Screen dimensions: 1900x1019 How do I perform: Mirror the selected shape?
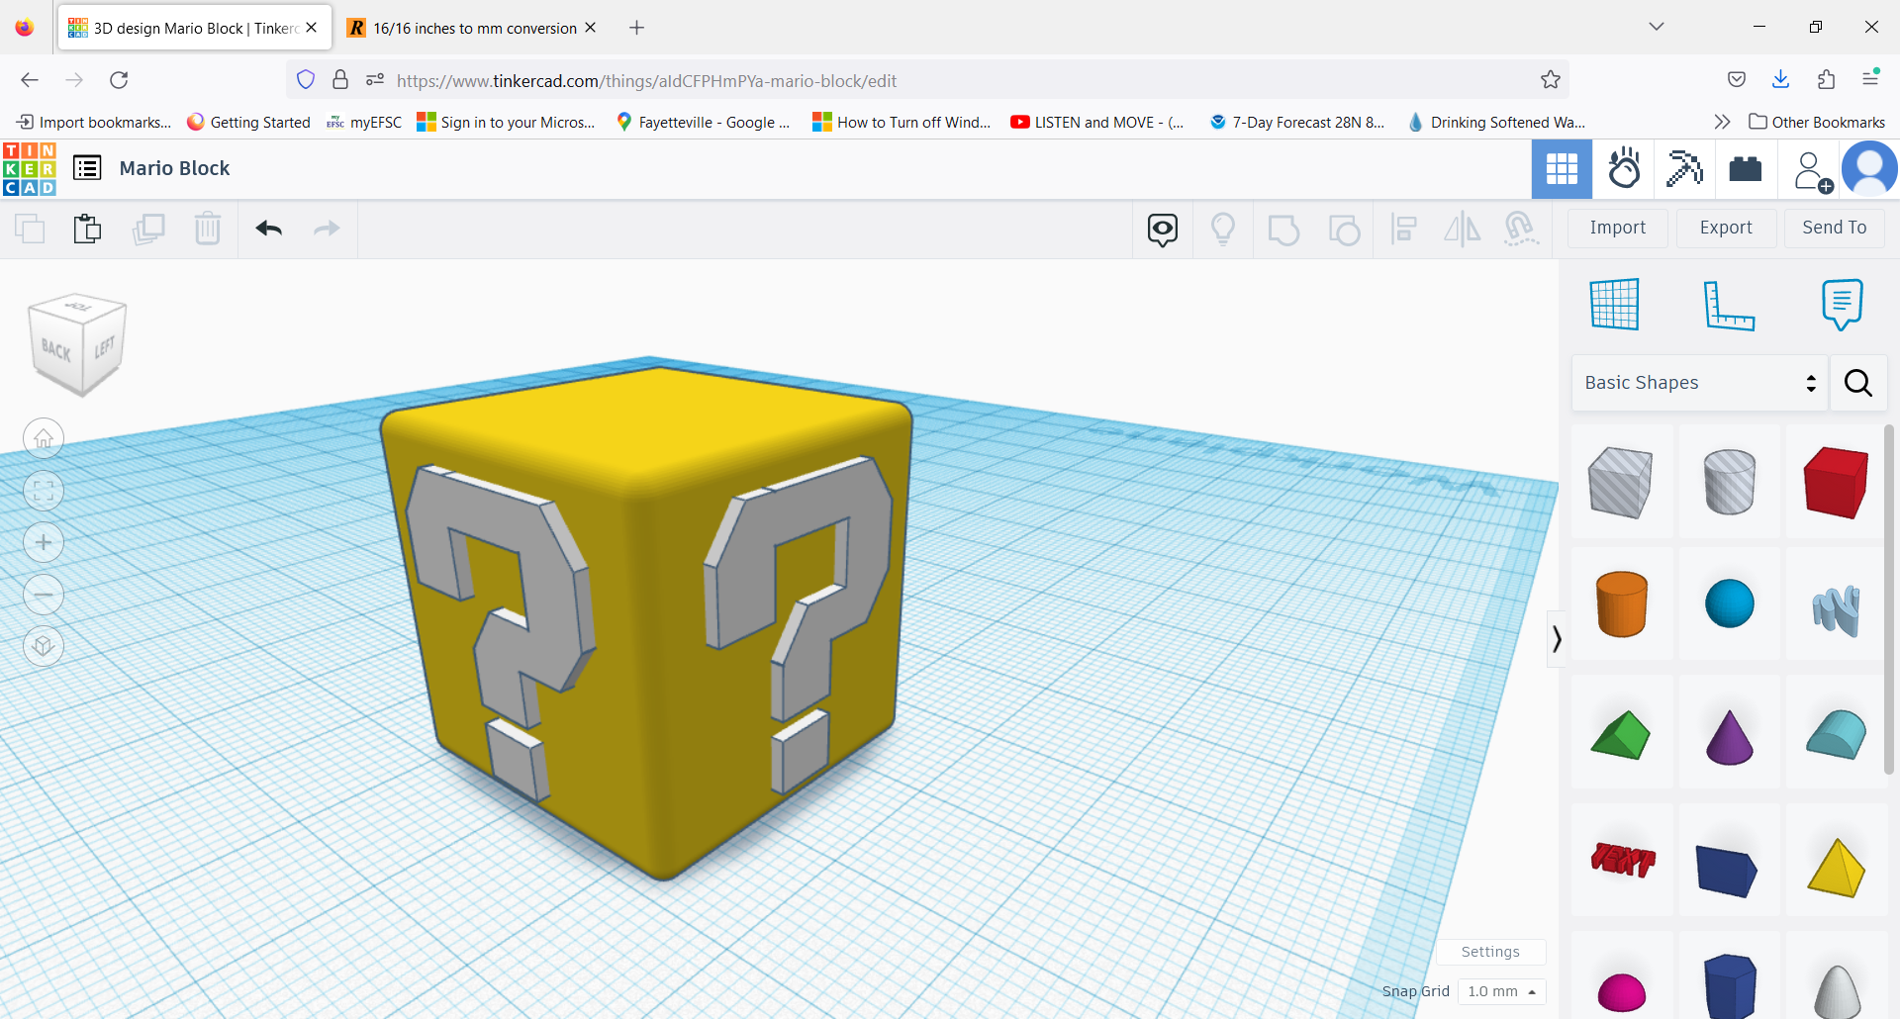pos(1462,229)
